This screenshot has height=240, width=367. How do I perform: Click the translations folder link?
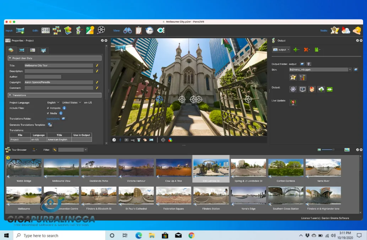[53, 118]
